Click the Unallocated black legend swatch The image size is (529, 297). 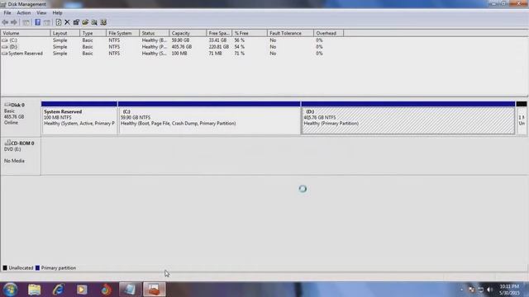(5, 268)
